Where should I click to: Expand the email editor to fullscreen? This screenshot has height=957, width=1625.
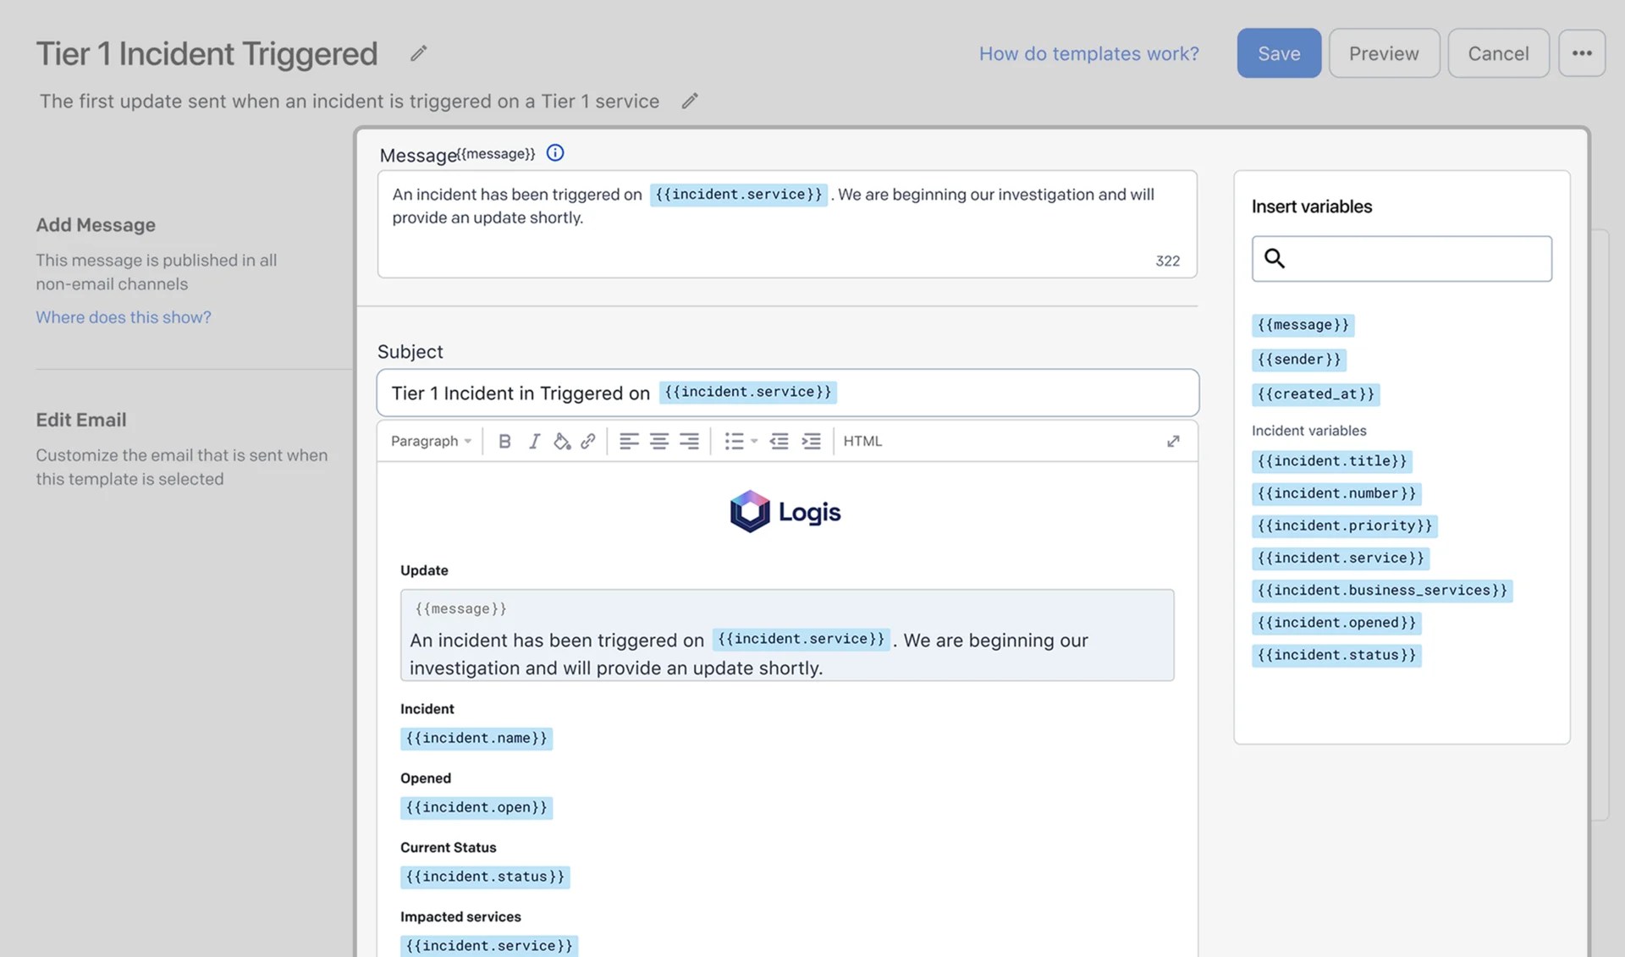click(x=1173, y=441)
